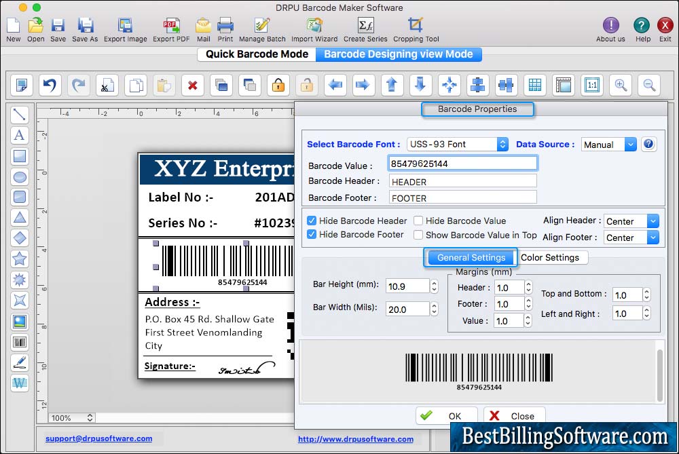Adjust the Bar Height stepper
The height and width of the screenshot is (454, 679).
point(434,286)
